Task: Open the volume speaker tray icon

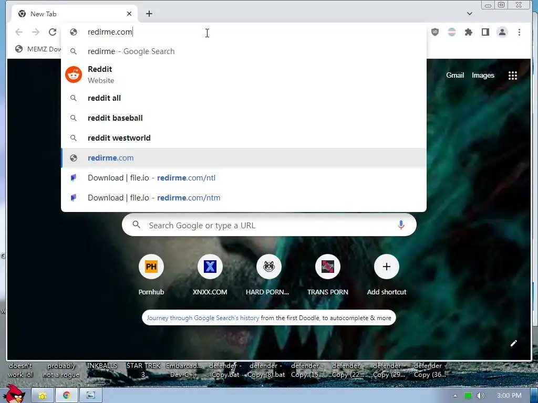Action: point(481,396)
